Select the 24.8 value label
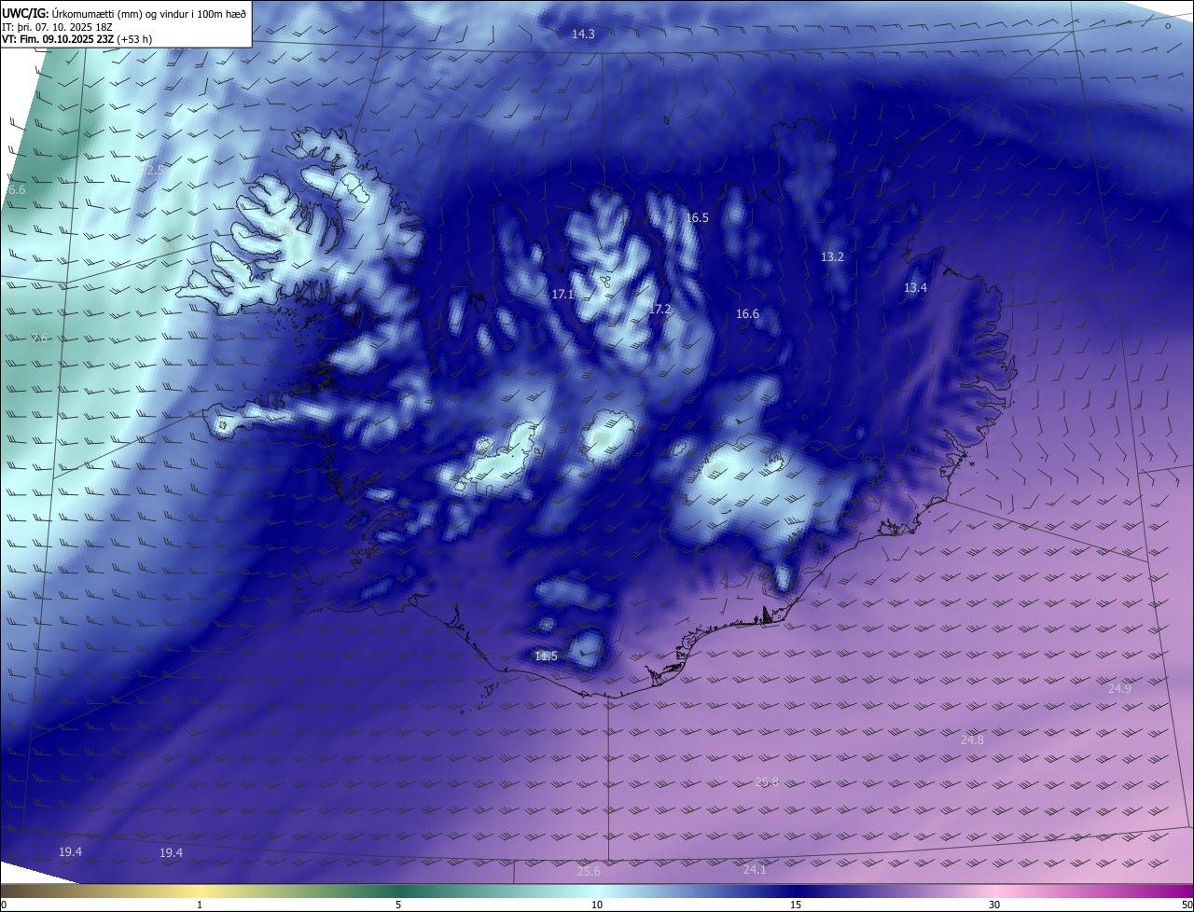Image resolution: width=1194 pixels, height=912 pixels. point(972,739)
